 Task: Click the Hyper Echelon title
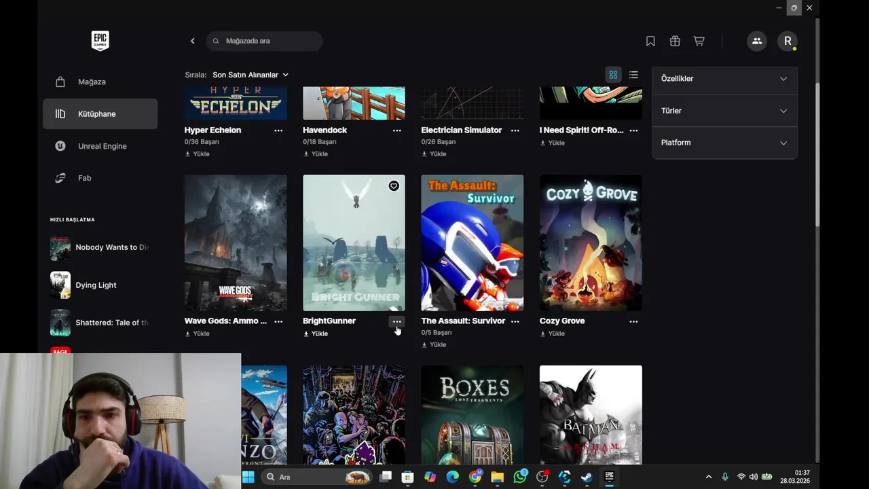pyautogui.click(x=212, y=130)
